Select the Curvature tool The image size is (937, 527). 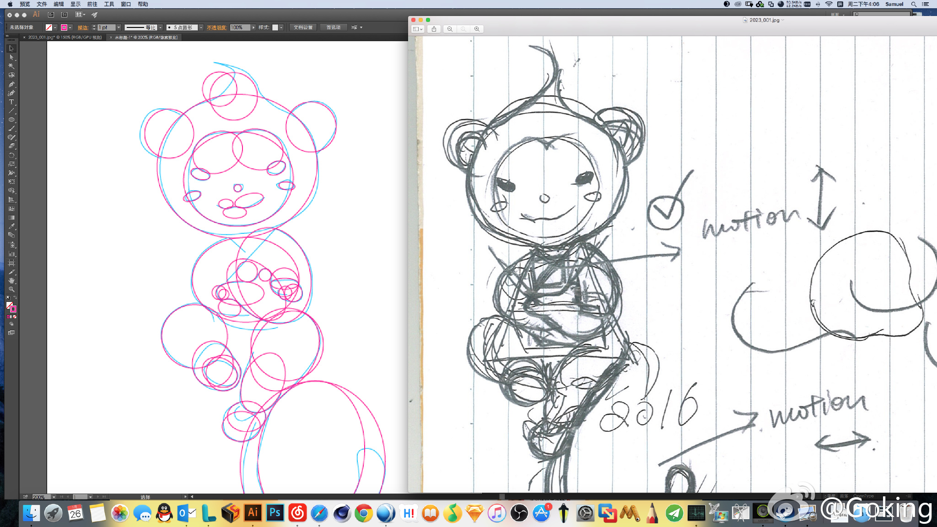11,93
